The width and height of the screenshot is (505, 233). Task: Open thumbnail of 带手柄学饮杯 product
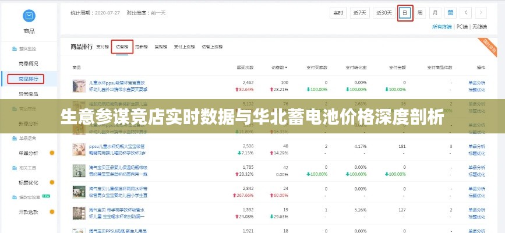[79, 213]
